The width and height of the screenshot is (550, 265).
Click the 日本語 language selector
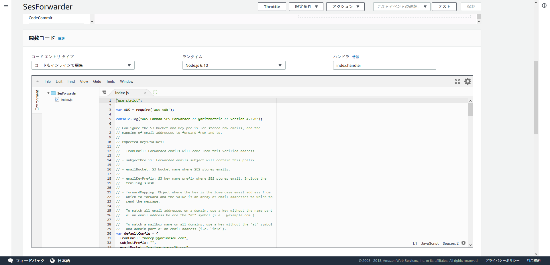(64, 261)
